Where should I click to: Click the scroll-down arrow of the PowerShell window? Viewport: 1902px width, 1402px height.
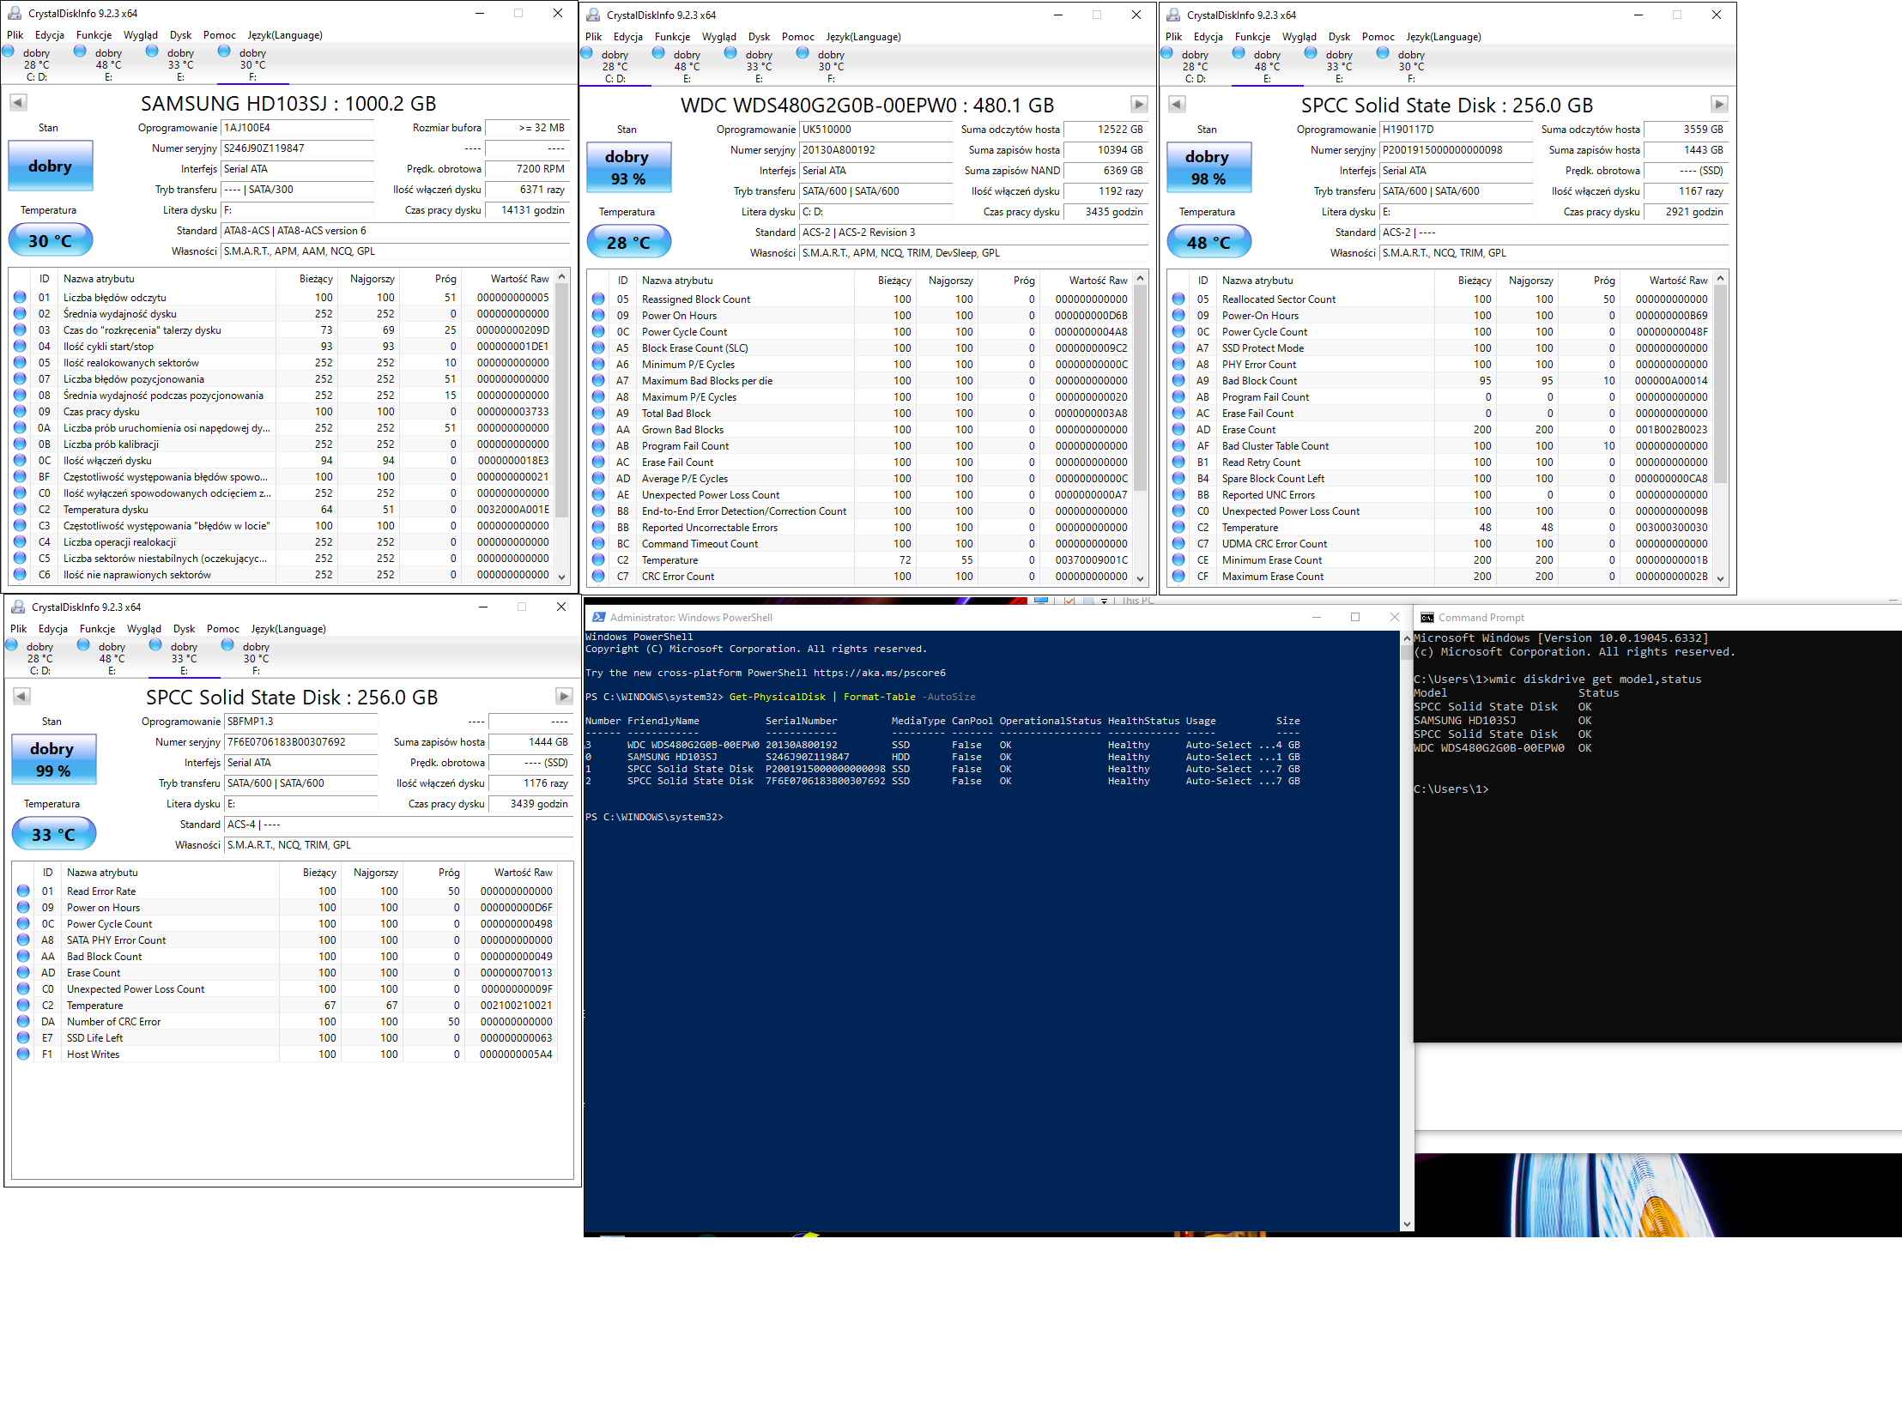[x=1406, y=1224]
